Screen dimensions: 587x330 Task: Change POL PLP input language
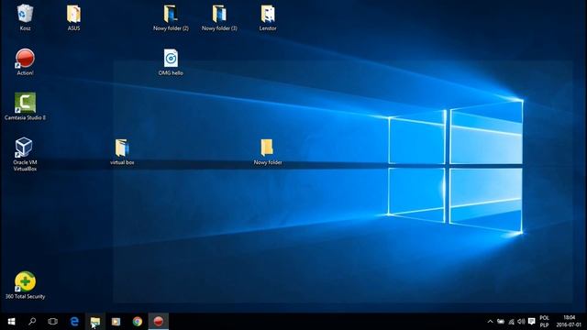(544, 322)
